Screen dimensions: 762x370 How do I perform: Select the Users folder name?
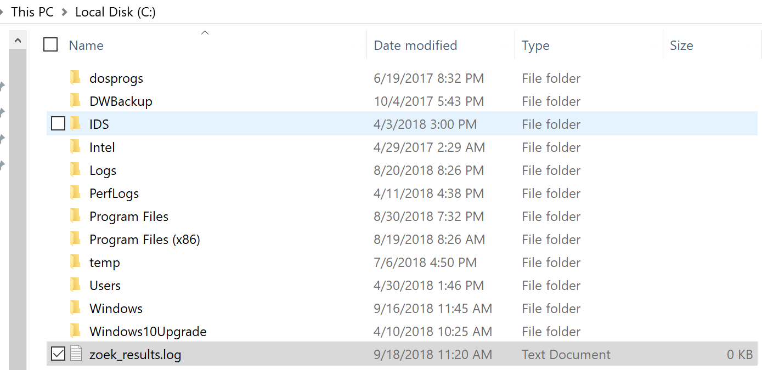105,286
